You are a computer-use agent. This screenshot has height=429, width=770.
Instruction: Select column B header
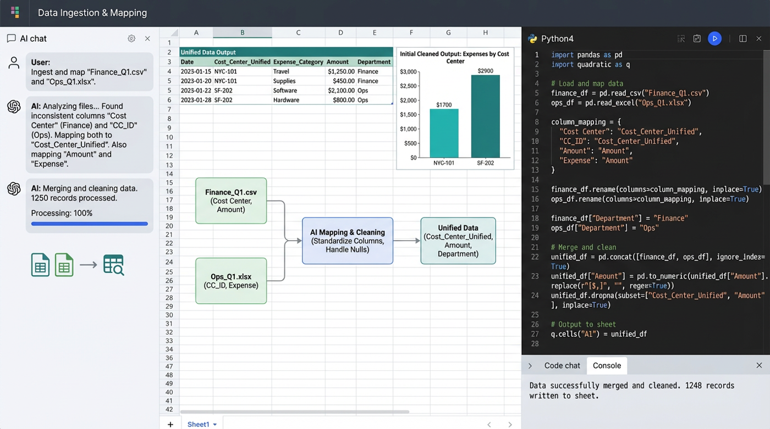coord(243,33)
